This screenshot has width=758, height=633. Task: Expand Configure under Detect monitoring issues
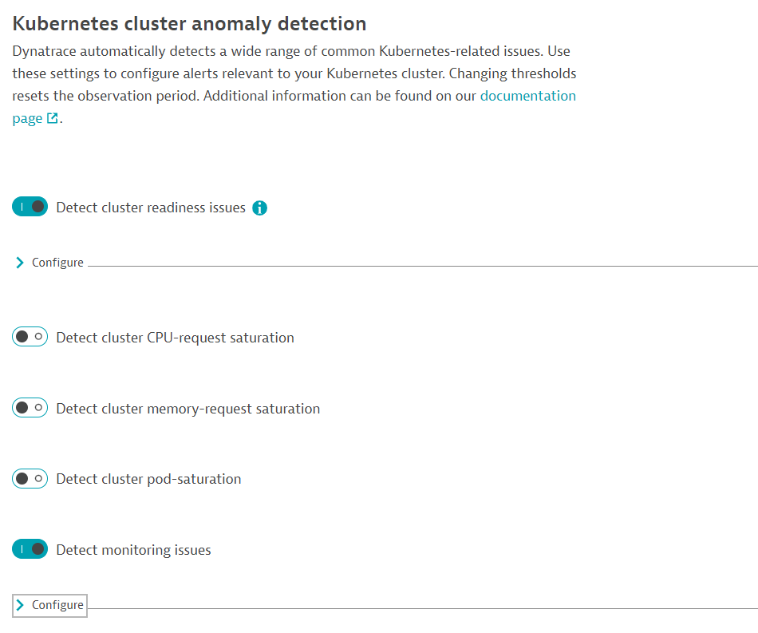coord(57,605)
